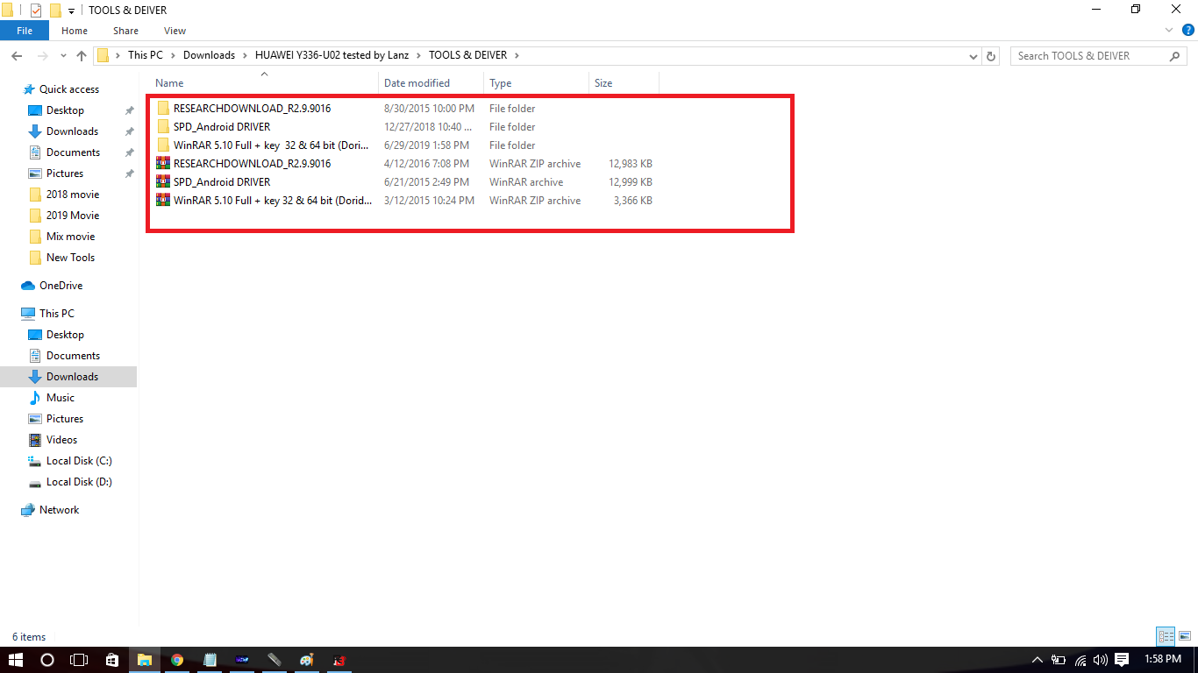
Task: Open OneDrive in the navigation pane
Action: pyautogui.click(x=61, y=286)
